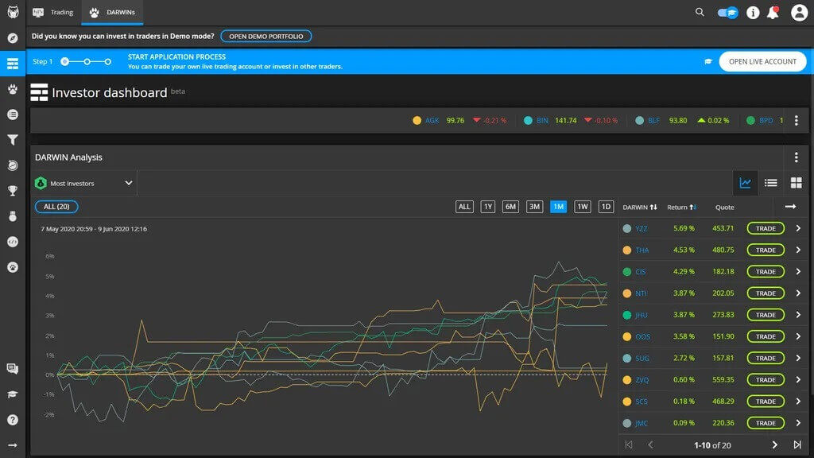This screenshot has width=814, height=458.
Task: Switch to the grid view layout
Action: pos(796,182)
